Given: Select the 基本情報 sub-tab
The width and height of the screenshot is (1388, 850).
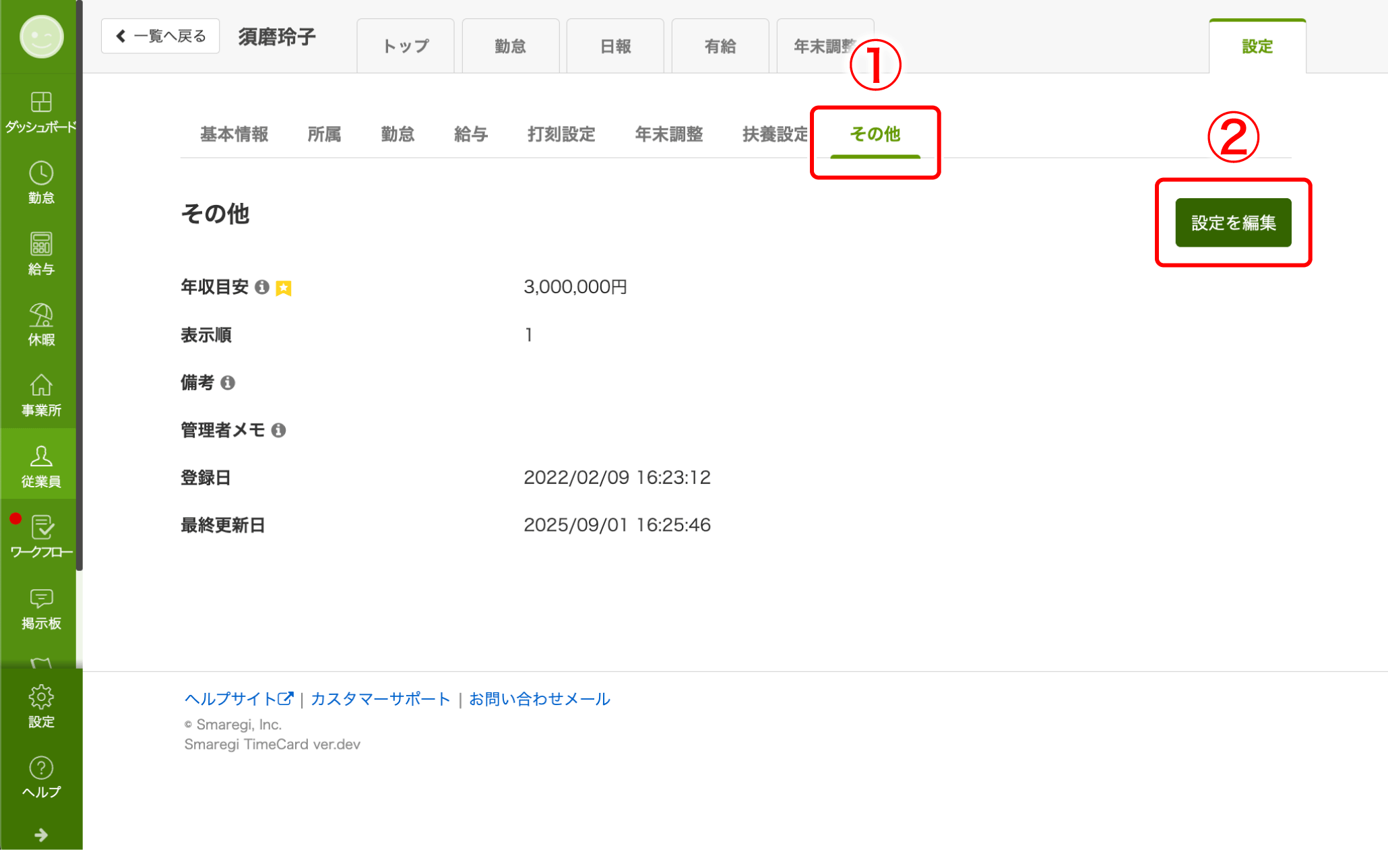Looking at the screenshot, I should [x=234, y=134].
